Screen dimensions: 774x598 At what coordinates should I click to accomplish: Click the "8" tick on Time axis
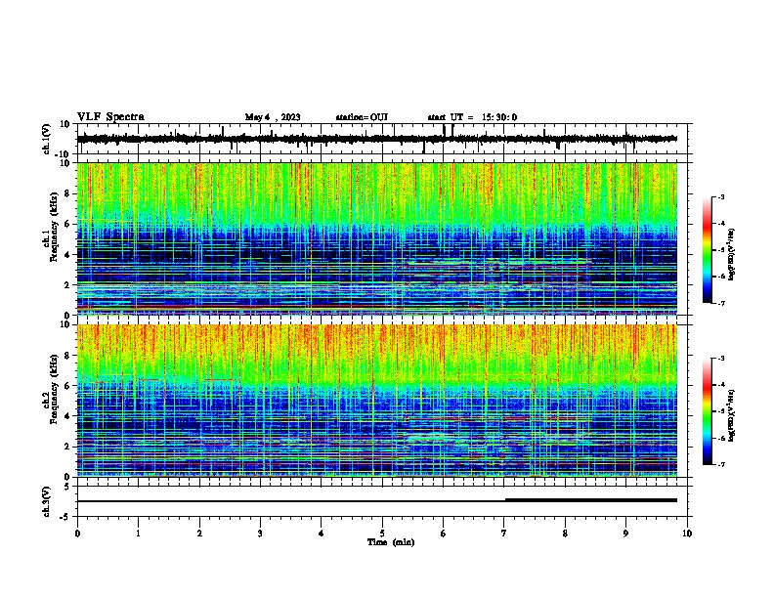coord(565,534)
